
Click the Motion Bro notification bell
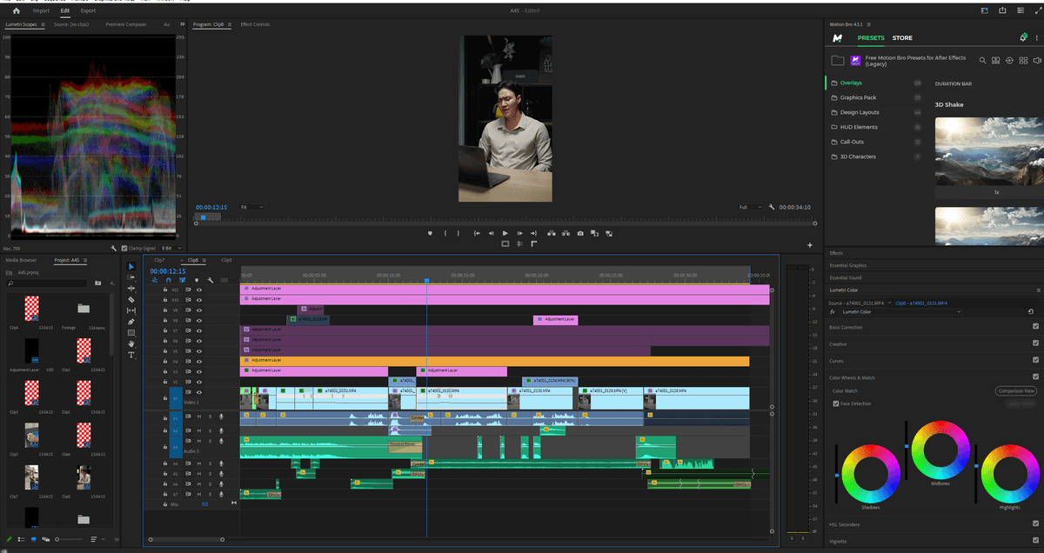[x=1023, y=38]
